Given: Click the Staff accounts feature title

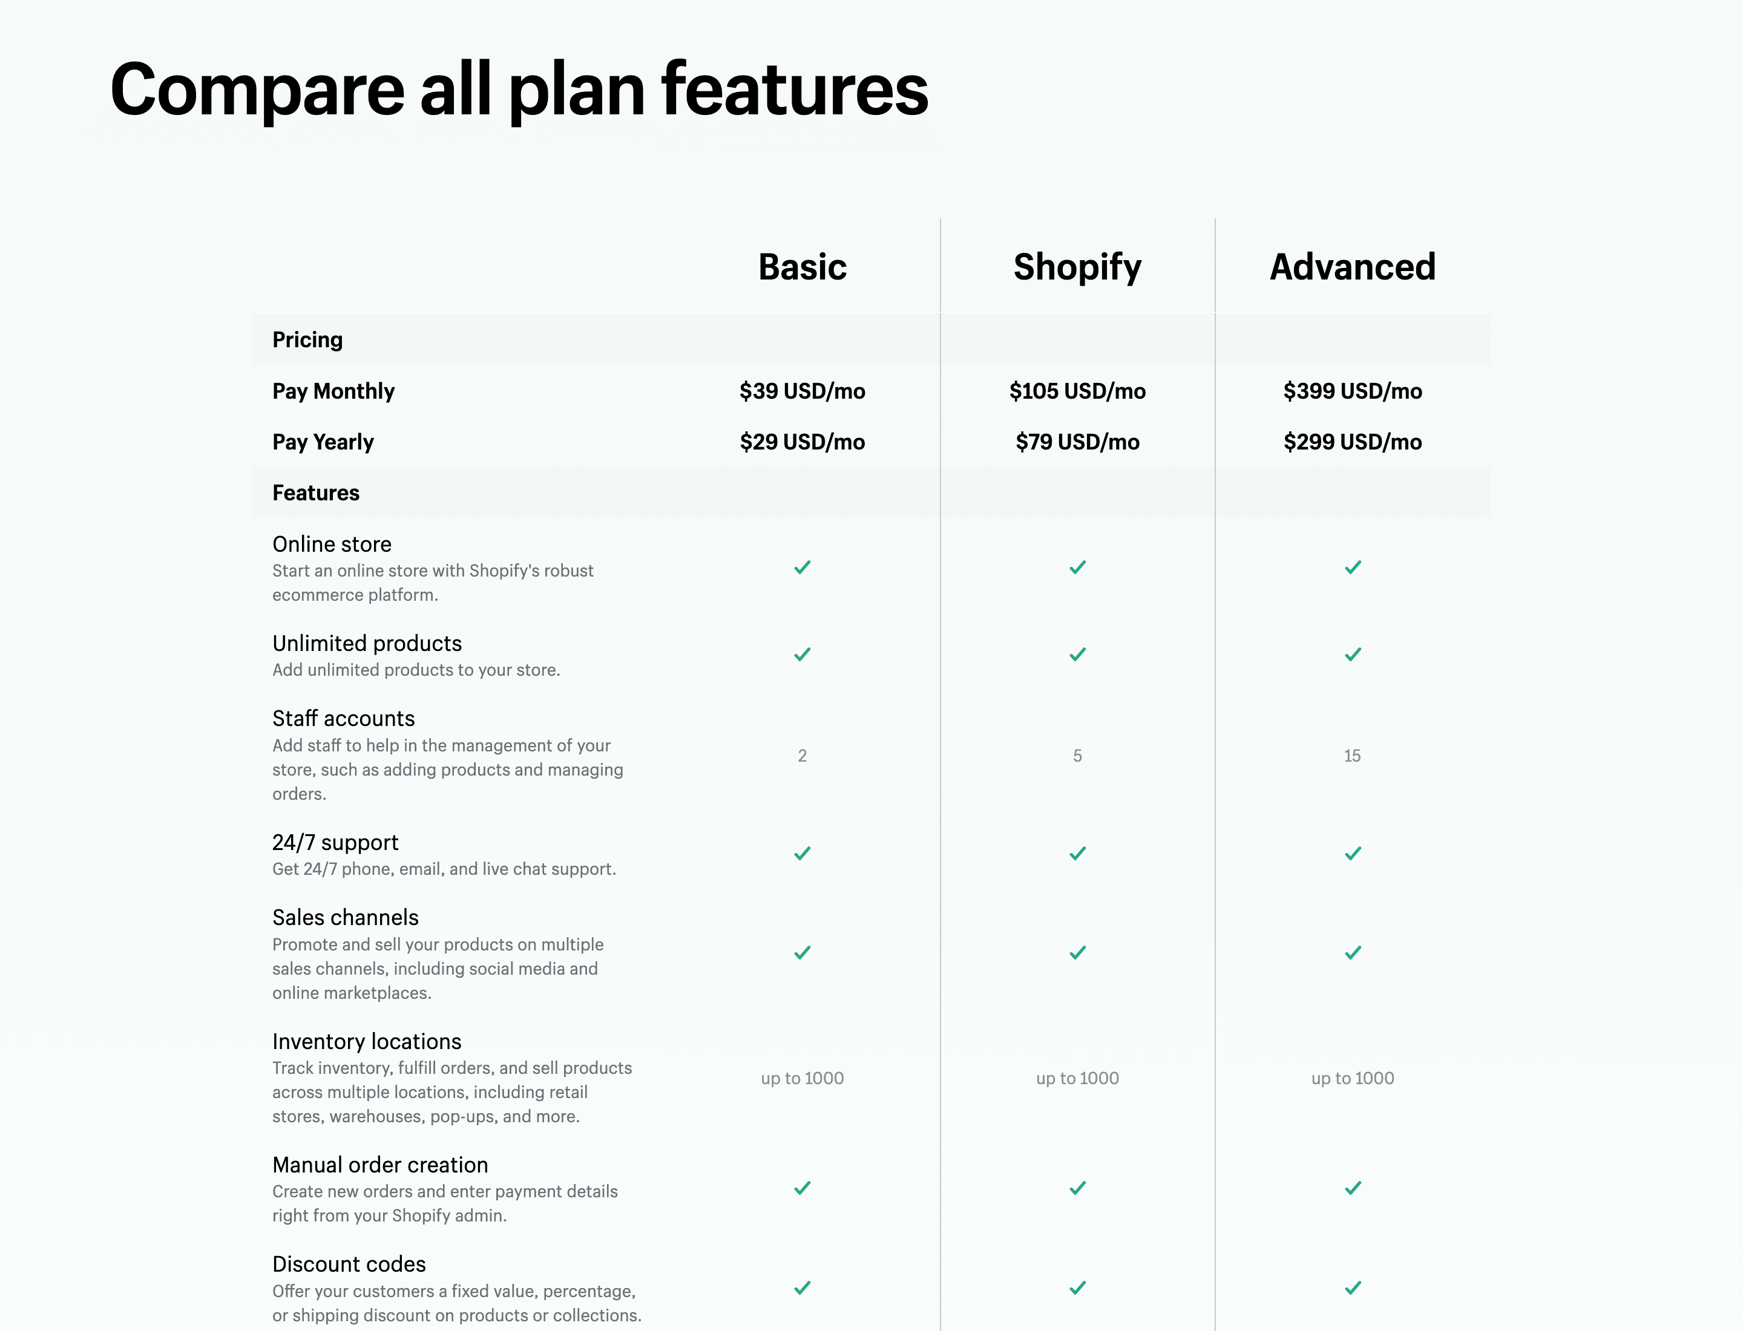Looking at the screenshot, I should 343,719.
